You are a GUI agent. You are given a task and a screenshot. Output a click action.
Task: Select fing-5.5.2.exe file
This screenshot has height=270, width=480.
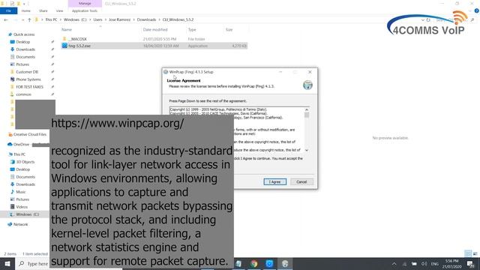coord(154,46)
